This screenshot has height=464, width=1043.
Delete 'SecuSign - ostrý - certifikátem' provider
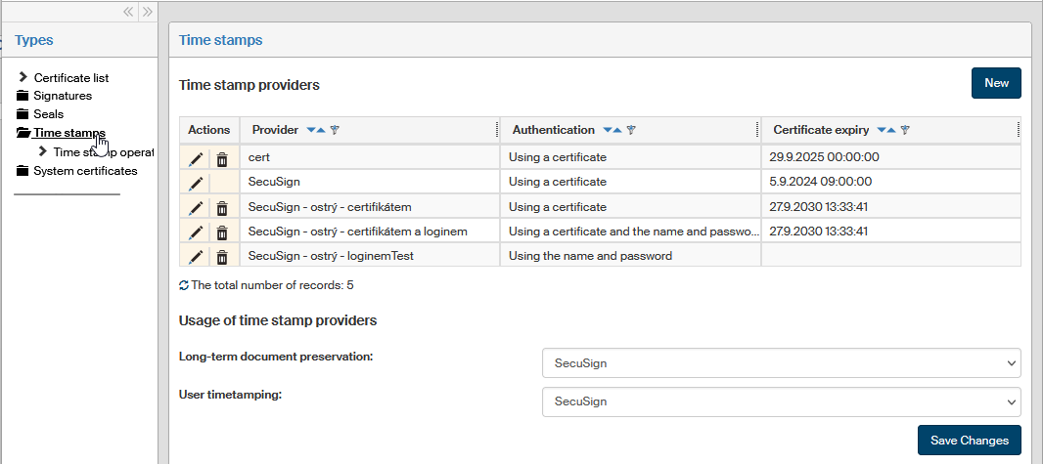(222, 208)
